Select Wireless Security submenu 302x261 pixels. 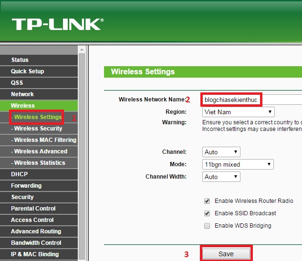pyautogui.click(x=39, y=129)
